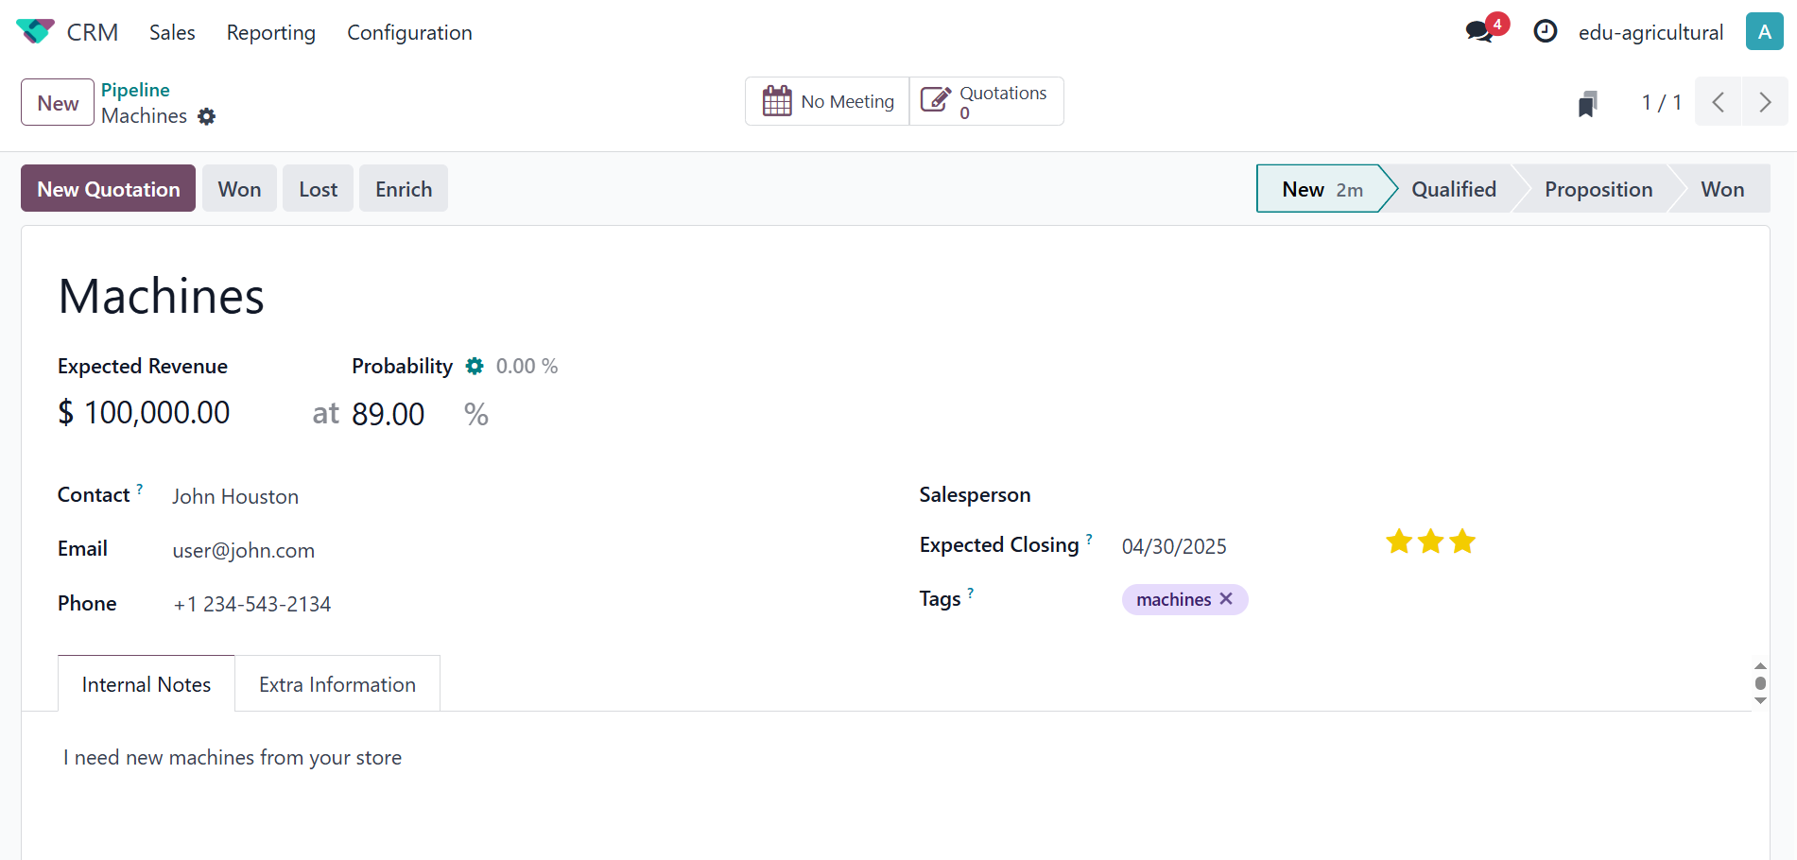1797x860 pixels.
Task: Edit the expected revenue 100,000.00 field
Action: point(157,413)
